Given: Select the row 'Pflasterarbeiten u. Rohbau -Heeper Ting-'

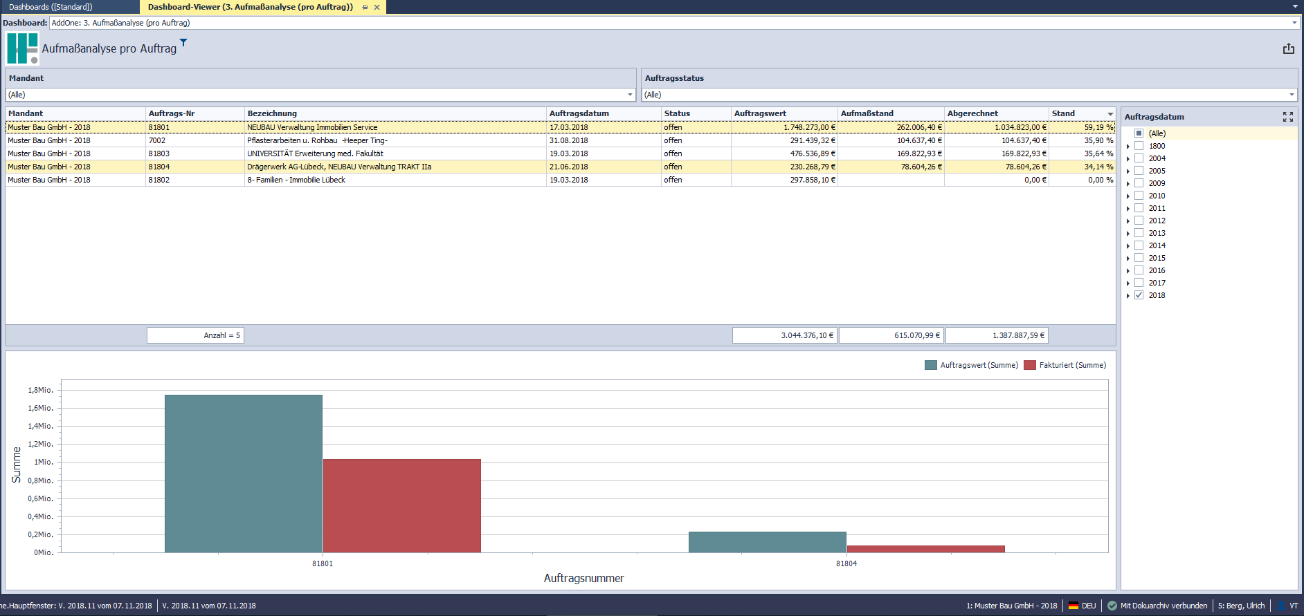Looking at the screenshot, I should coord(561,140).
